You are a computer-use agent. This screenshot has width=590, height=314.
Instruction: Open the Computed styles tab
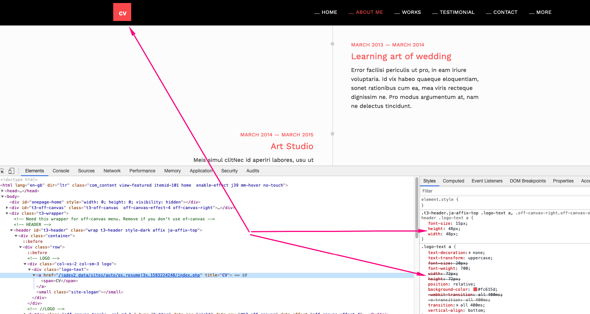click(453, 181)
